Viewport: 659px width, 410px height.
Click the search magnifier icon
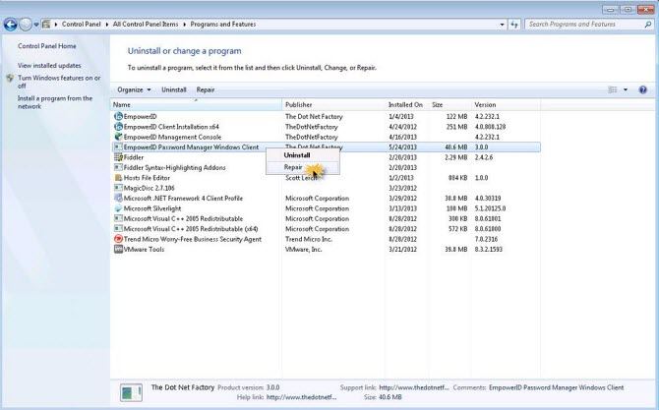click(x=647, y=25)
